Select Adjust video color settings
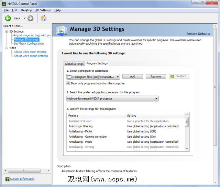The height and width of the screenshot is (187, 220). [x=30, y=52]
